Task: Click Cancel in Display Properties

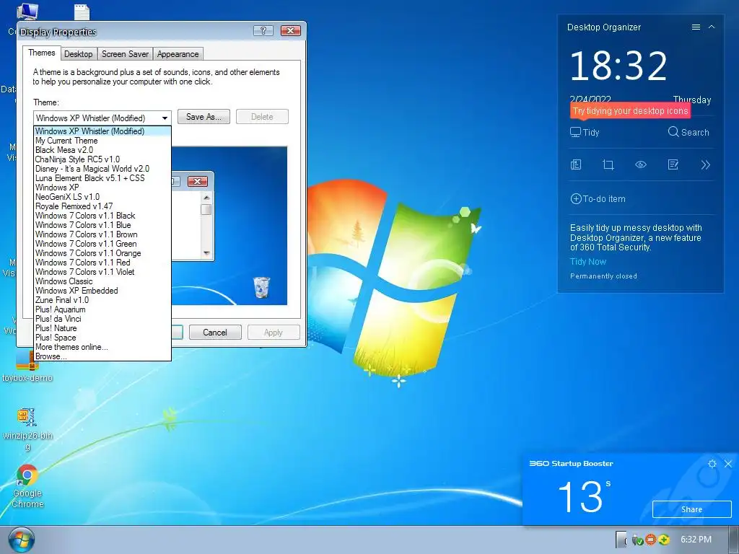Action: [215, 332]
